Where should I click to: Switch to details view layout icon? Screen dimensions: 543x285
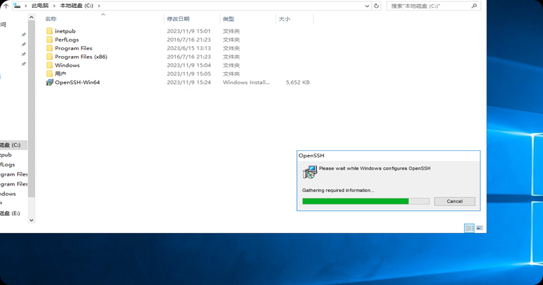point(469,228)
